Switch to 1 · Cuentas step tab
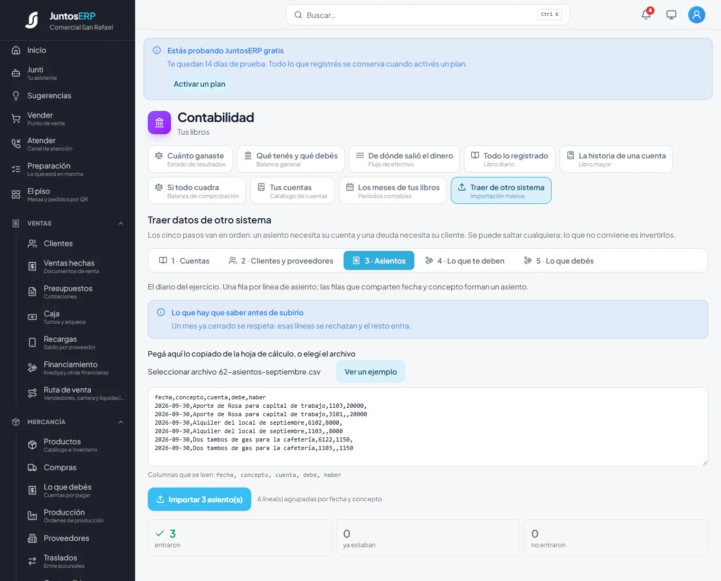Screen dimensions: 721x581 [x=184, y=260]
